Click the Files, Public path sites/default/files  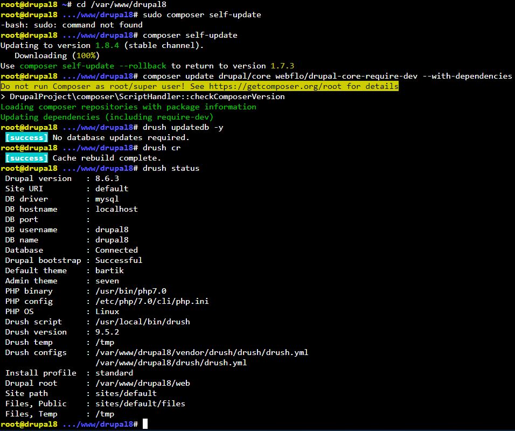(140, 404)
